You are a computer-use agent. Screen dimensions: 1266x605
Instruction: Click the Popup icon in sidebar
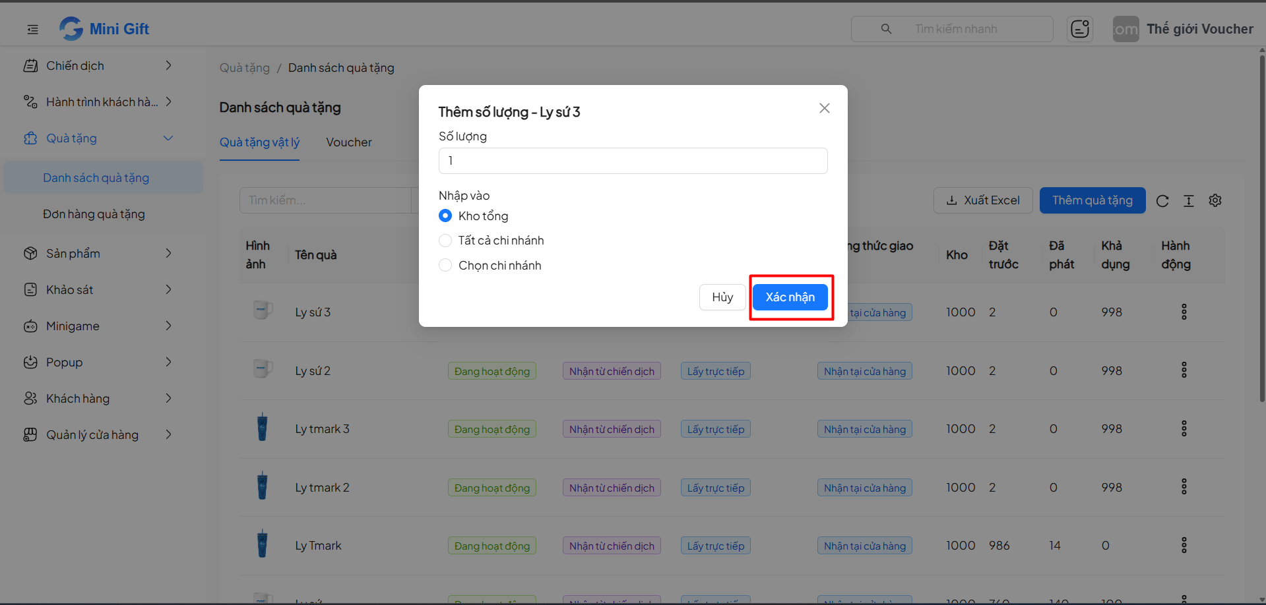click(x=30, y=362)
